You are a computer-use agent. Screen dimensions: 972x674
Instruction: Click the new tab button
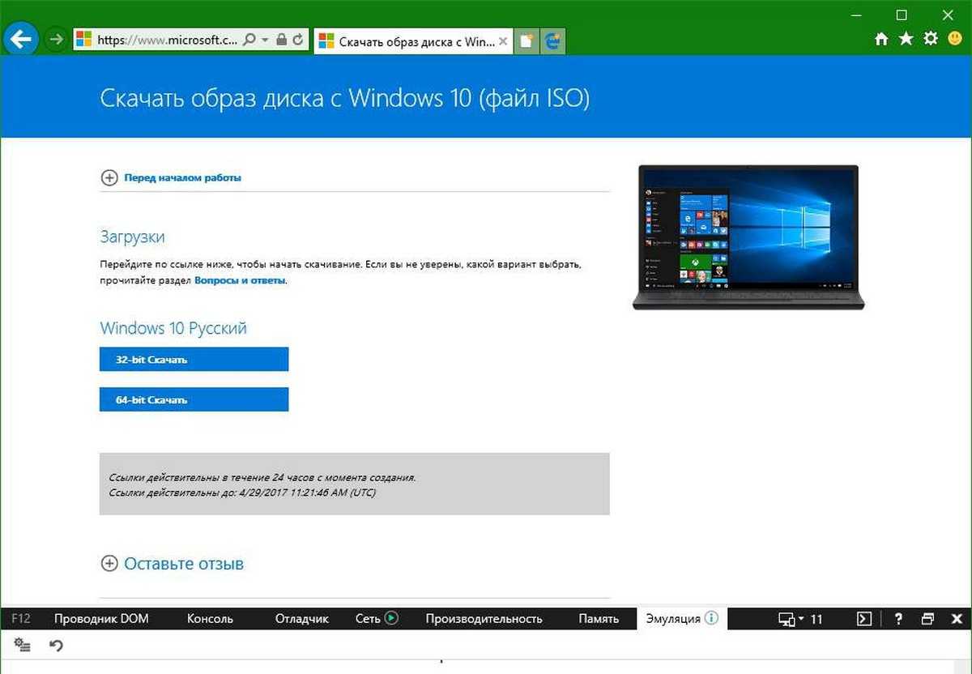pyautogui.click(x=526, y=41)
